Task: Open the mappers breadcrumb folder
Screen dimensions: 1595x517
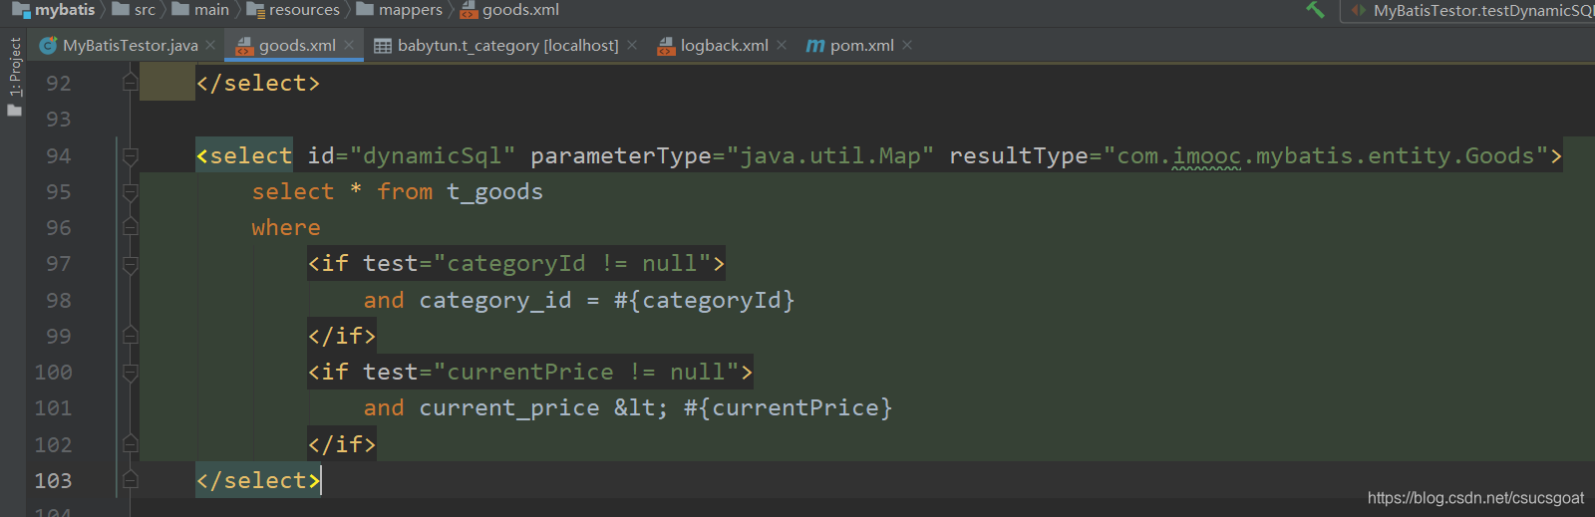Action: click(400, 10)
